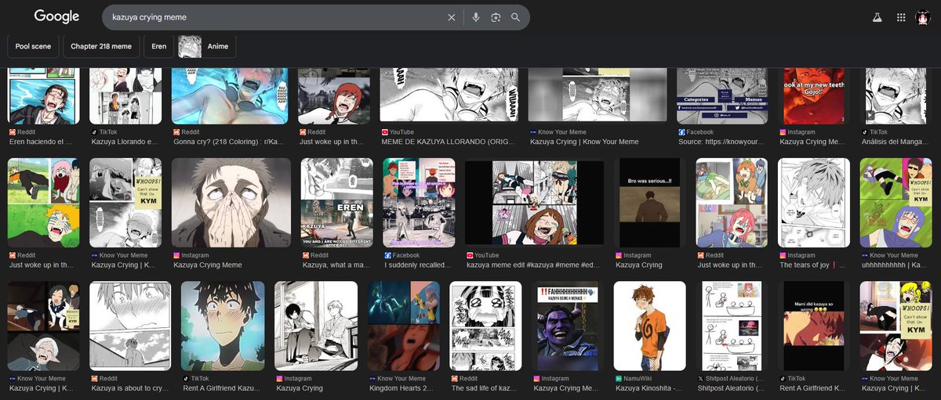Open 'Kazuya Crying Meme' Instagram caption
Screen dimensions: 941x400
(x=208, y=265)
